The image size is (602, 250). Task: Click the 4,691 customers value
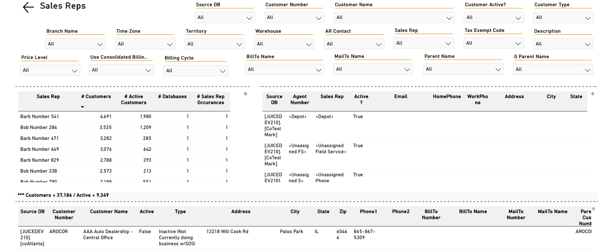106,117
